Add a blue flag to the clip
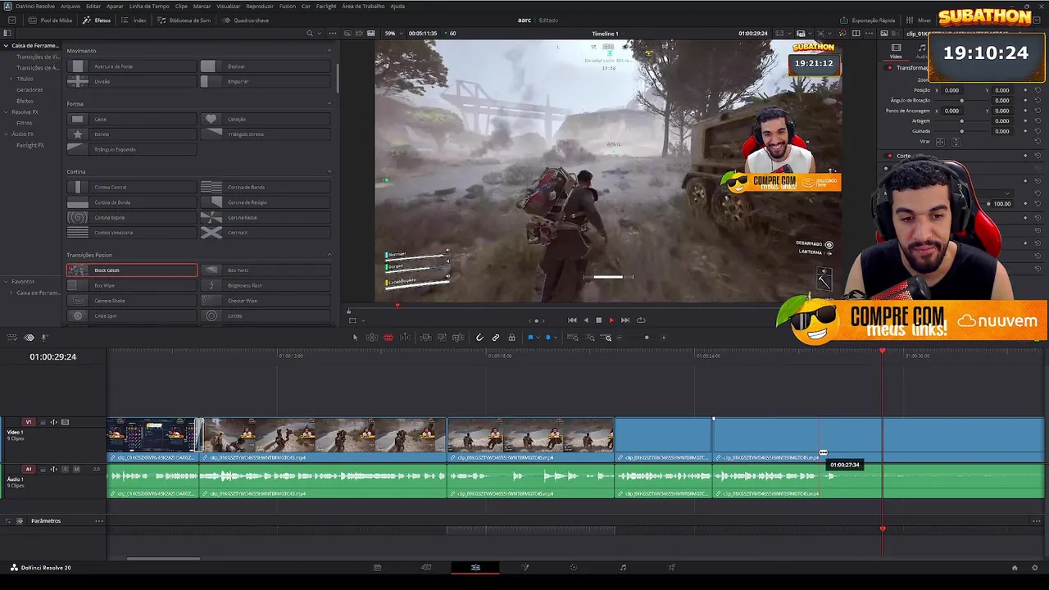 (x=530, y=338)
